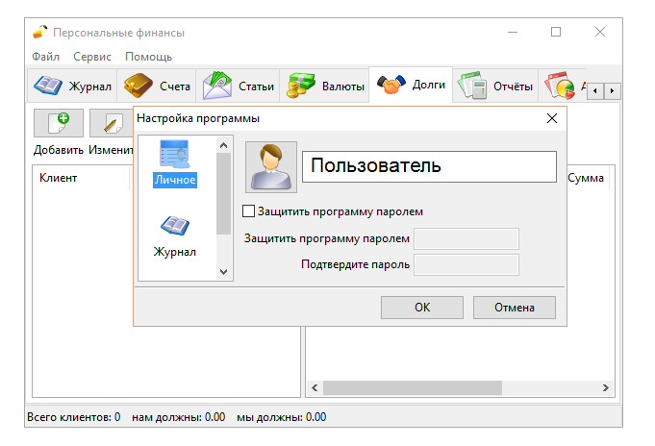The image size is (655, 446).
Task: Click the user name field Пользователь
Action: (x=429, y=166)
